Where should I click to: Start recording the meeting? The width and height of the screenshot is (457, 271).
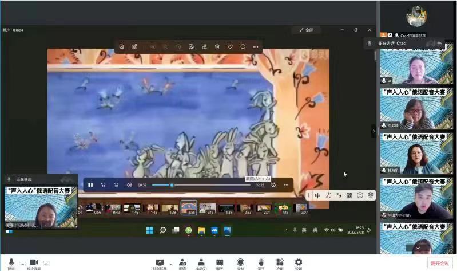tap(240, 264)
